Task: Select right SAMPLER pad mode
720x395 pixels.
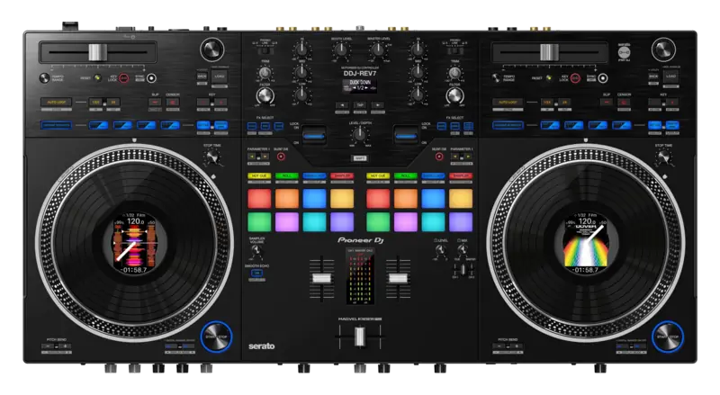Action: coord(461,176)
